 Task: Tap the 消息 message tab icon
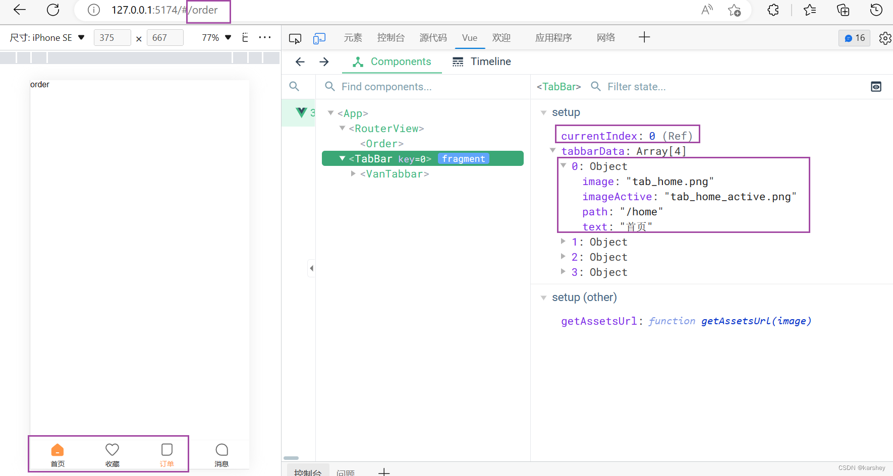221,449
